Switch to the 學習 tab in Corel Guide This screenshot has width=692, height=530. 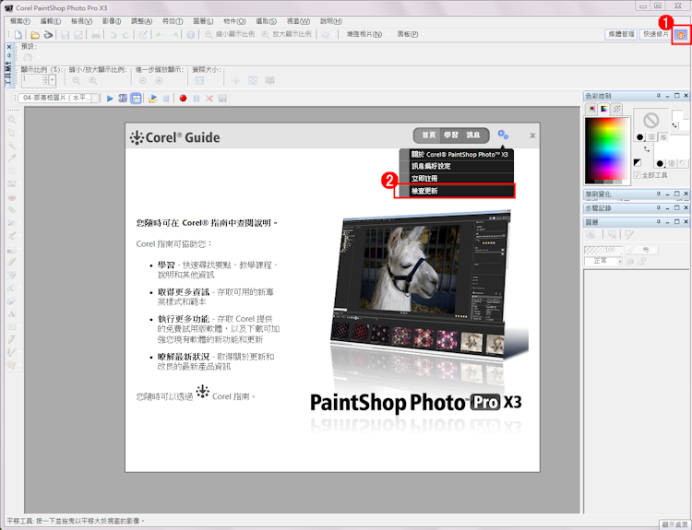click(x=450, y=135)
